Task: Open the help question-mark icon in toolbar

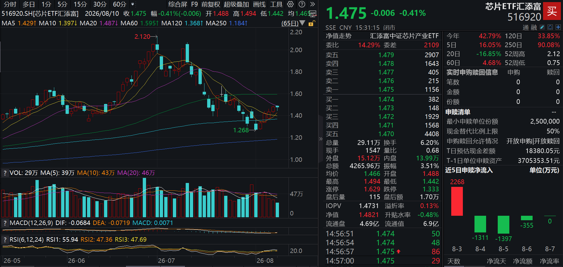Action: click(302, 4)
